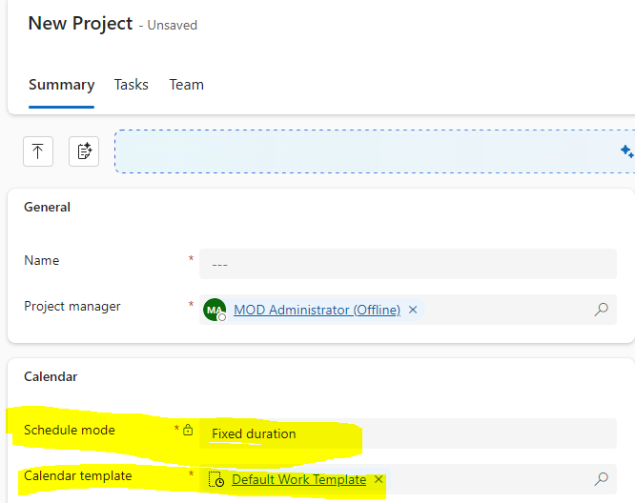Open the MOD Administrator (Offline) link
Viewport: 635px width, 503px height.
tap(317, 310)
